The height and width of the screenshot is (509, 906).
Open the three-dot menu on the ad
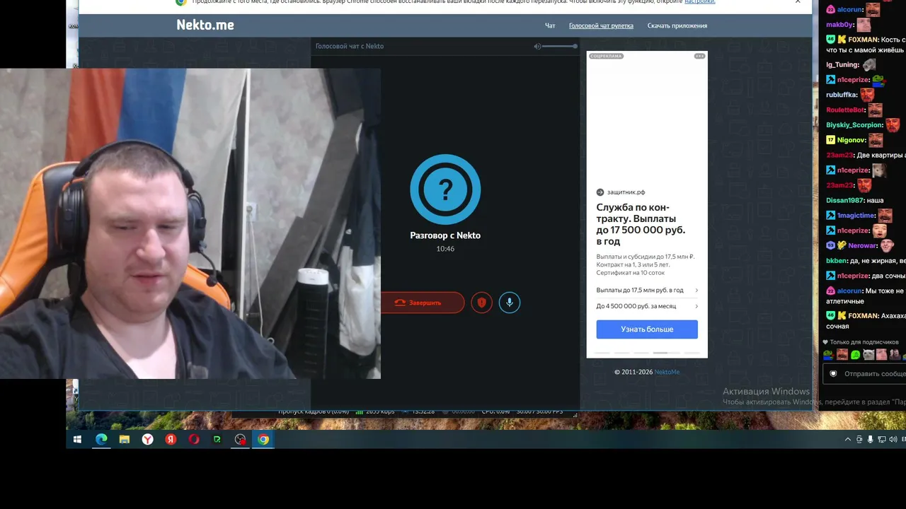click(699, 56)
